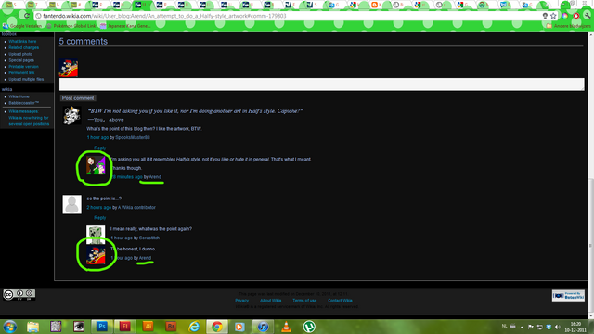Click the Action Center flag in the tray
This screenshot has width=594, height=334.
point(531,327)
